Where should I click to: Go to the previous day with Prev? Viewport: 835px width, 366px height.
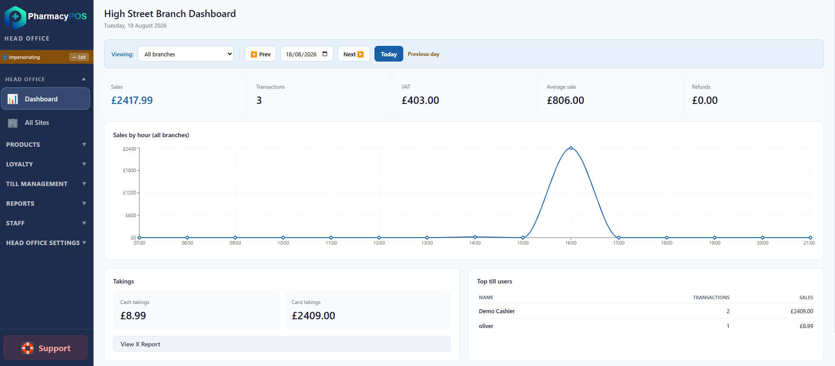pos(260,54)
